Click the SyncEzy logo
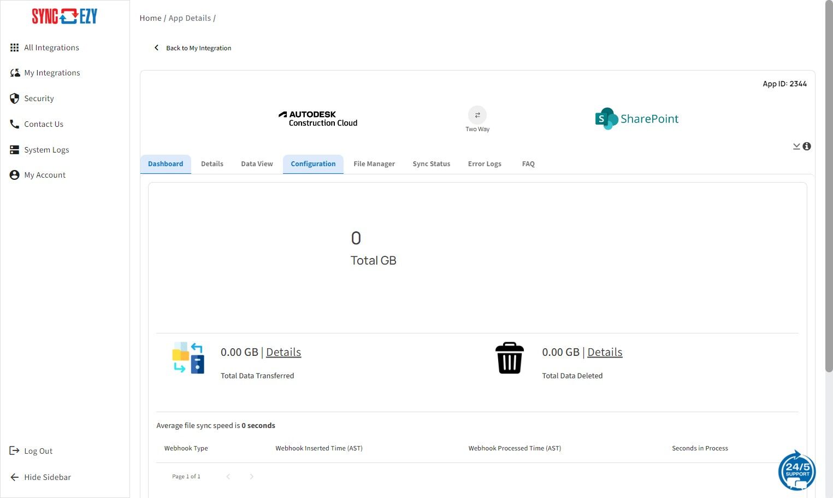The image size is (833, 498). coord(64,16)
